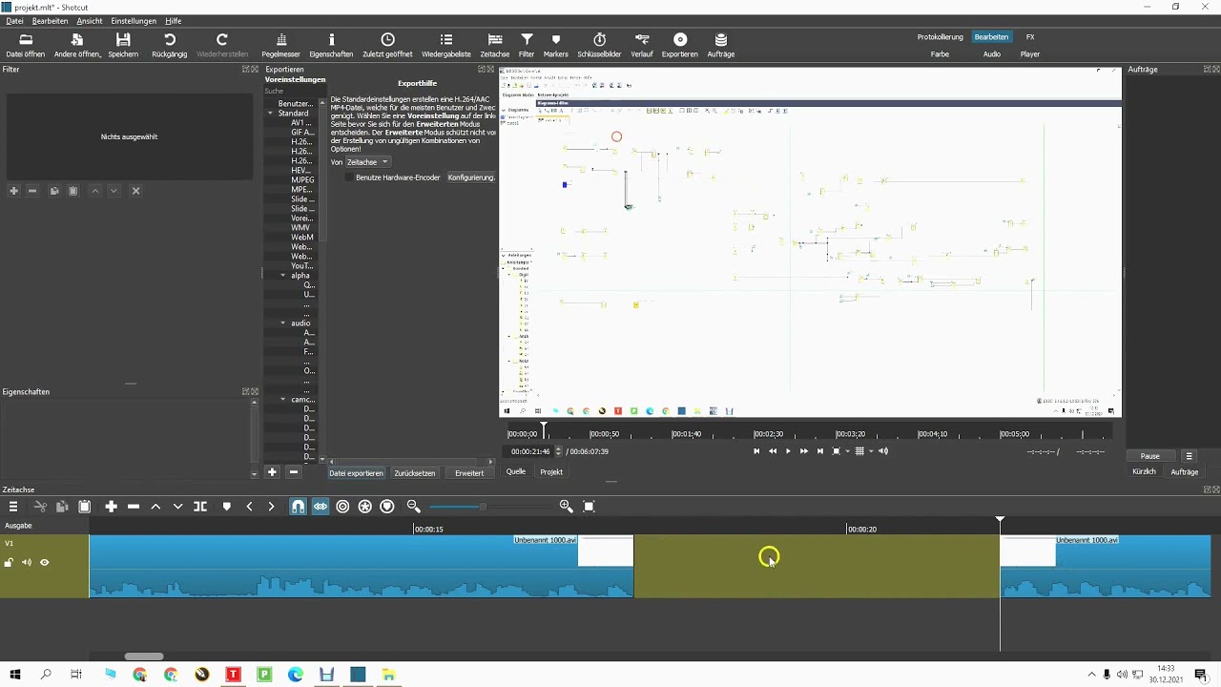Switch to the Protokollierung layout
This screenshot has width=1221, height=687.
(941, 37)
